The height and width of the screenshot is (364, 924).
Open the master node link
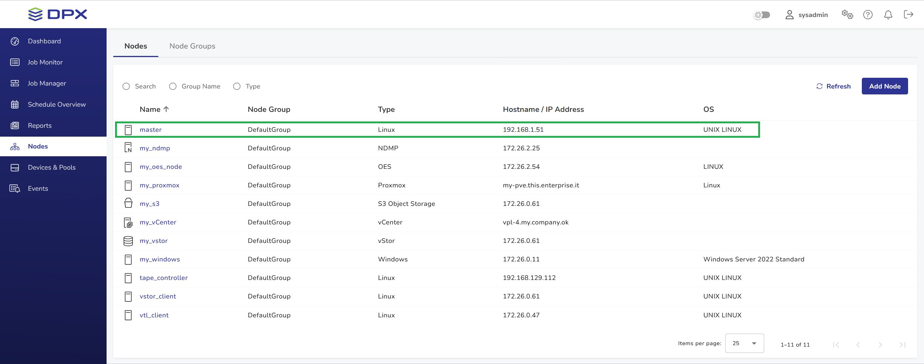(x=151, y=130)
